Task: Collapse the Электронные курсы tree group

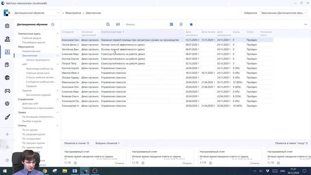Action: pyautogui.click(x=57, y=34)
